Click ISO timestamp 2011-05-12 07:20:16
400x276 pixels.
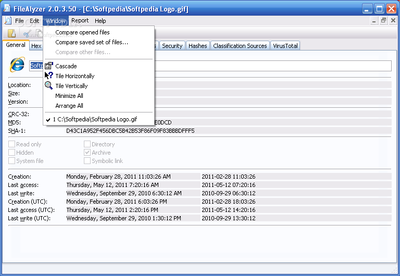pyautogui.click(x=229, y=185)
